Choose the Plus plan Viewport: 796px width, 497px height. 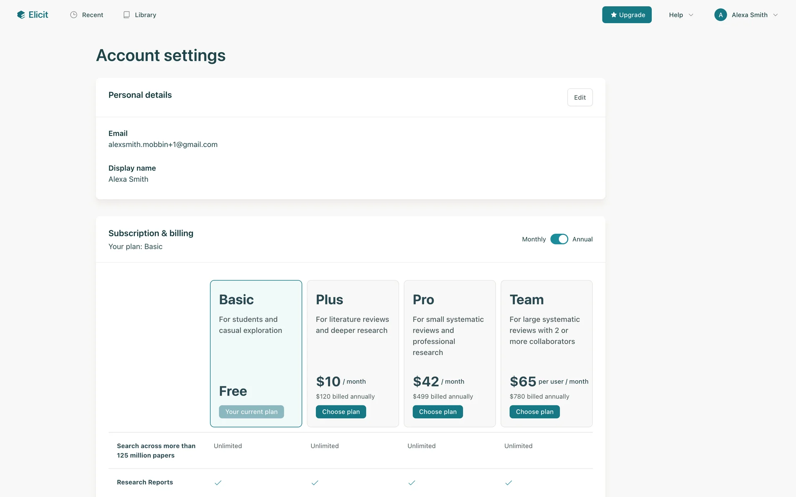tap(341, 412)
